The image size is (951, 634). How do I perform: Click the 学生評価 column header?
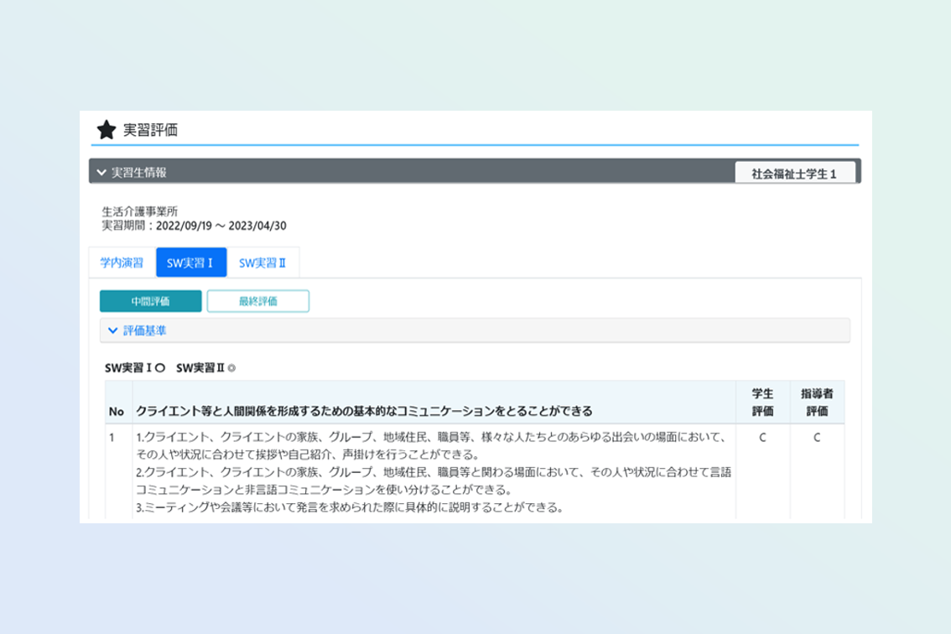[x=761, y=402]
